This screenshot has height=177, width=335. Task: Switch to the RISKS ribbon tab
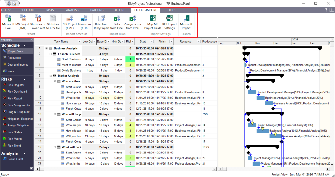tap(50, 10)
